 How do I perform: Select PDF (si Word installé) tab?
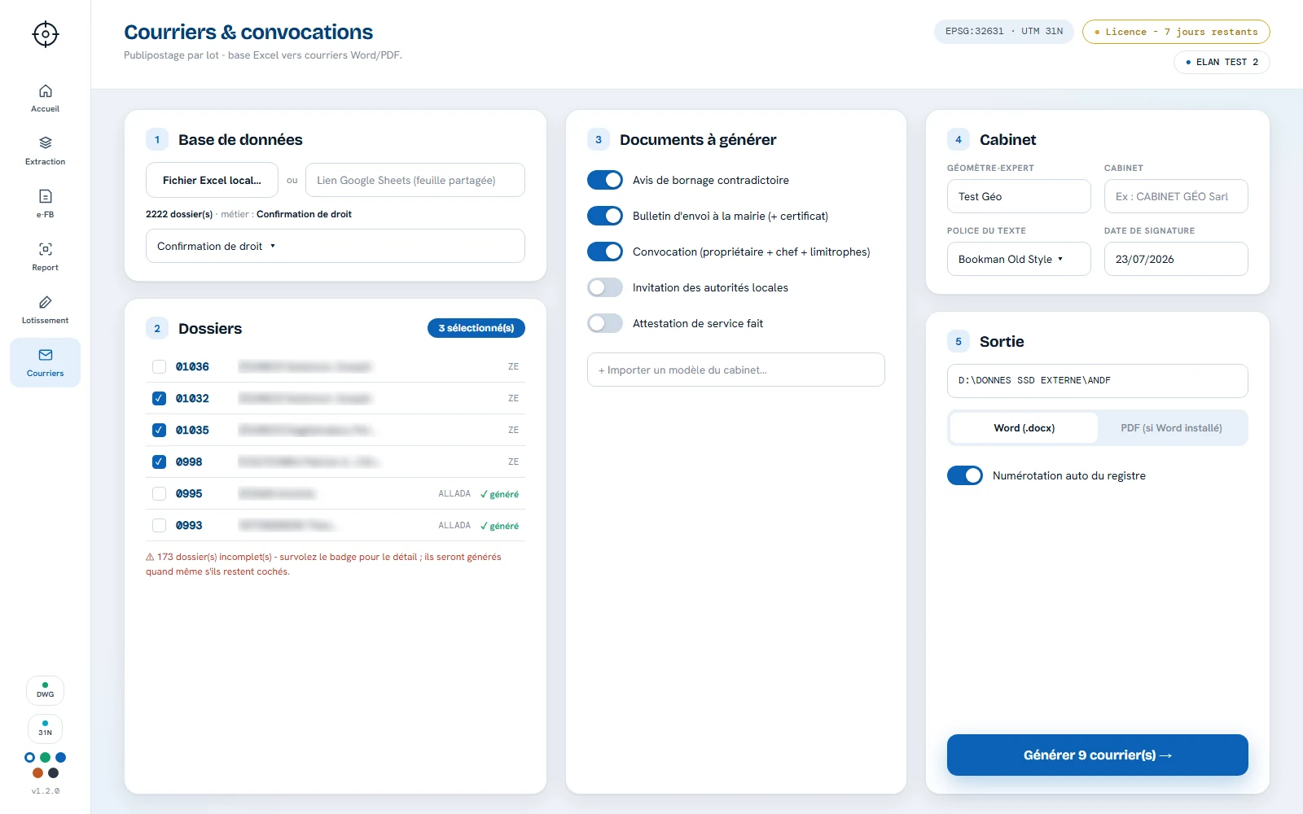[1171, 428]
